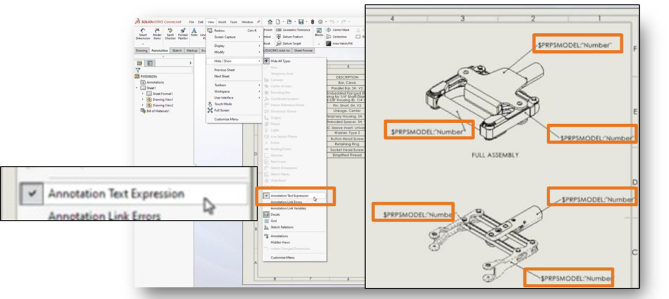Click the Home icon in title bar
The height and width of the screenshot is (299, 669).
270,22
